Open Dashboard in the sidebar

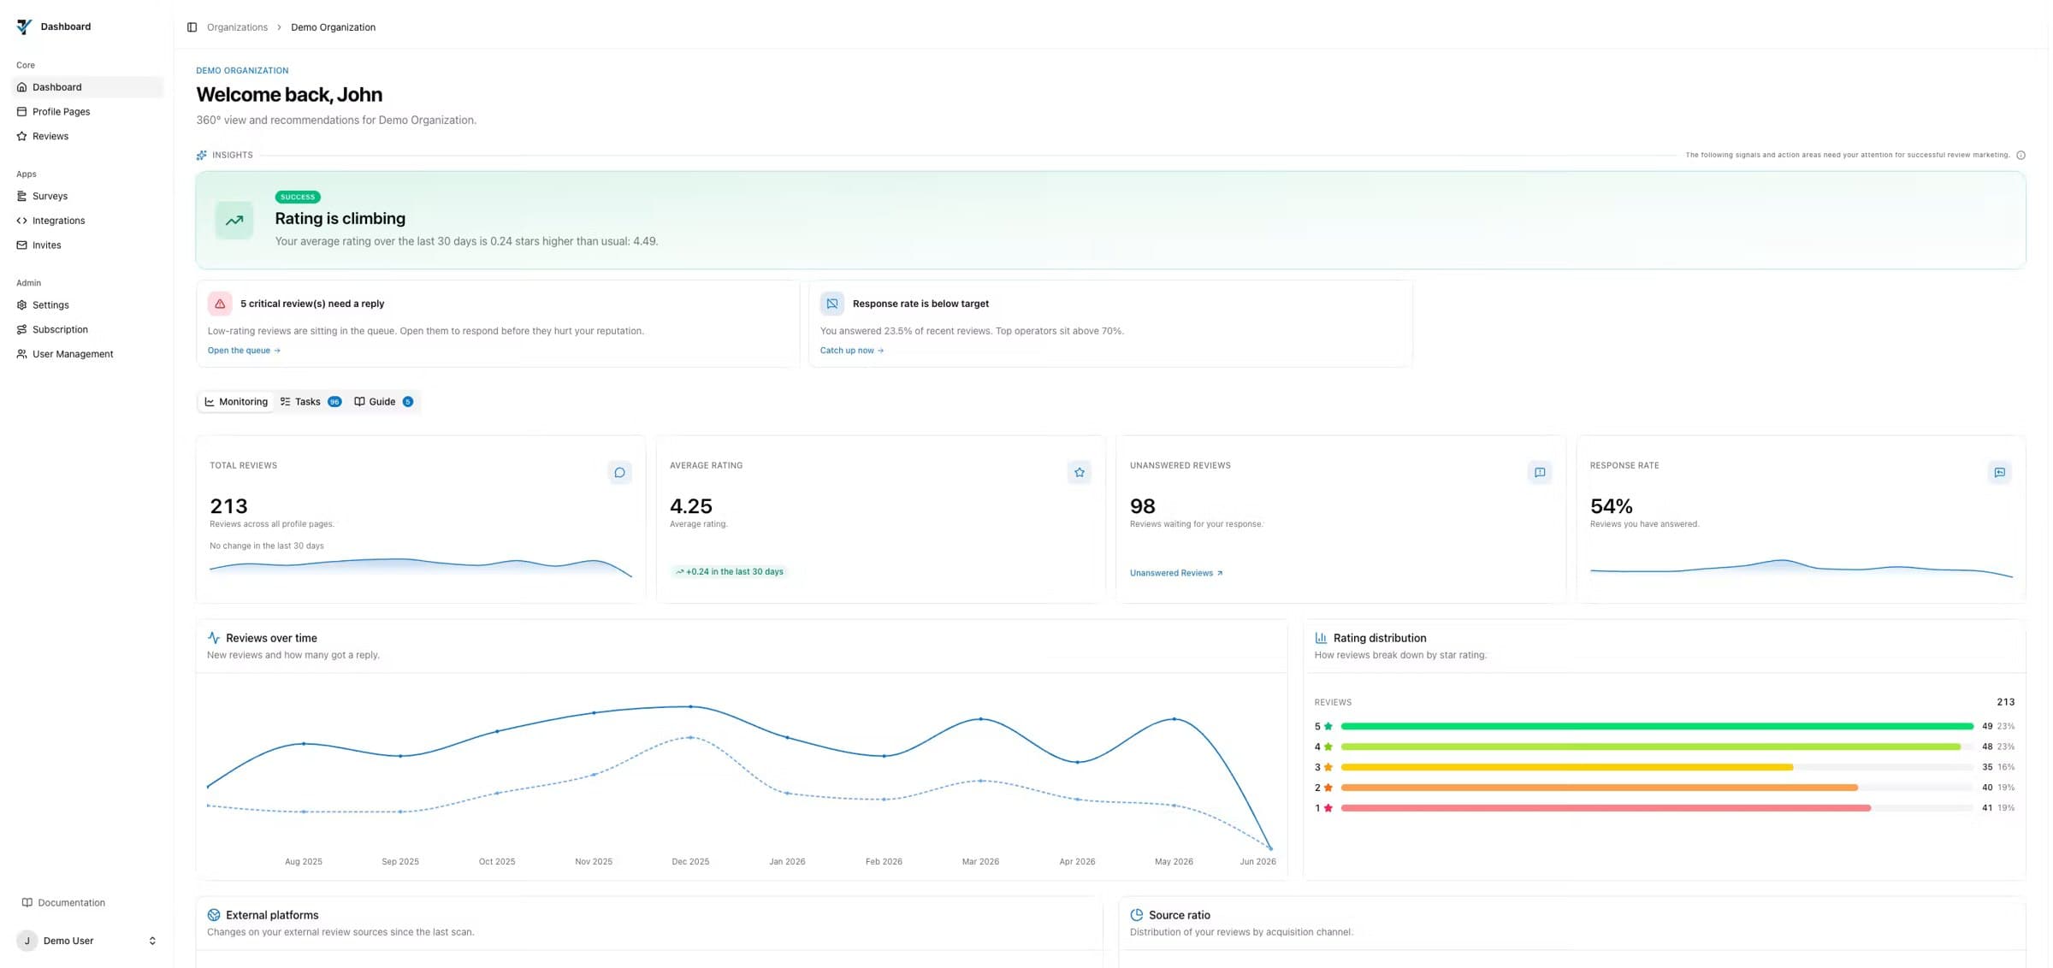click(87, 87)
